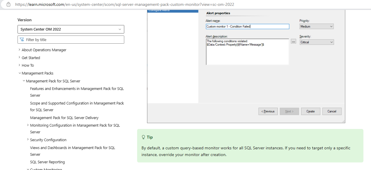Screen dimensions: 371x170
Task: Open the SQL Server Reporting link
Action: (47, 162)
